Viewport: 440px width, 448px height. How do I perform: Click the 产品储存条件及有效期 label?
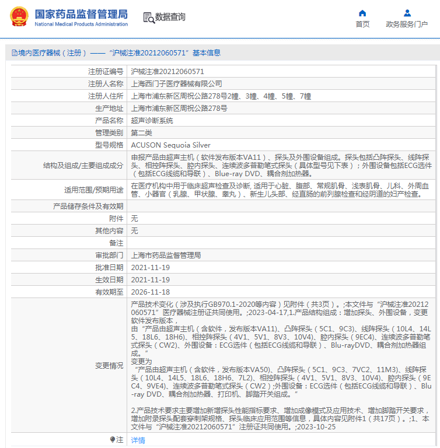pyautogui.click(x=88, y=206)
